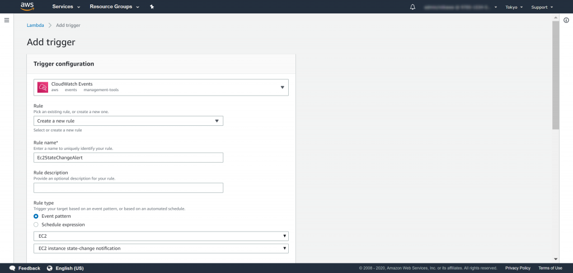573x273 pixels.
Task: Open the blurred account name menu
Action: [x=461, y=7]
